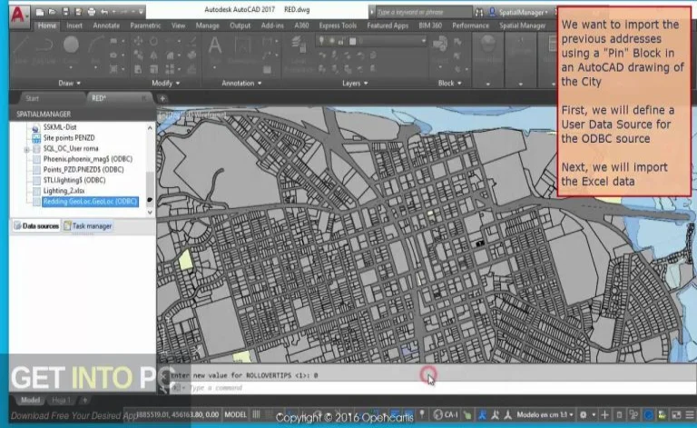Toggle the layer on/off lightbulb icon
The height and width of the screenshot is (428, 697).
[322, 42]
